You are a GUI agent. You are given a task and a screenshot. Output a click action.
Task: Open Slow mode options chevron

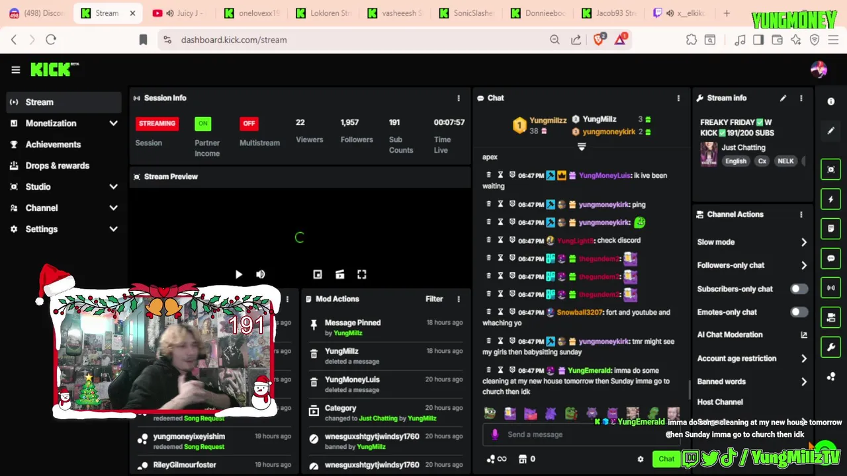pyautogui.click(x=804, y=242)
